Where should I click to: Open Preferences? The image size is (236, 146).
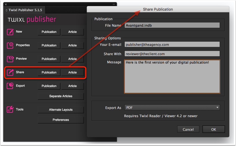(x=61, y=120)
